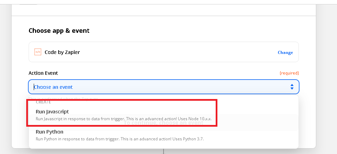Screen dimensions: 337x154
Task: Click the connector line below the step card
Action: 164,151
